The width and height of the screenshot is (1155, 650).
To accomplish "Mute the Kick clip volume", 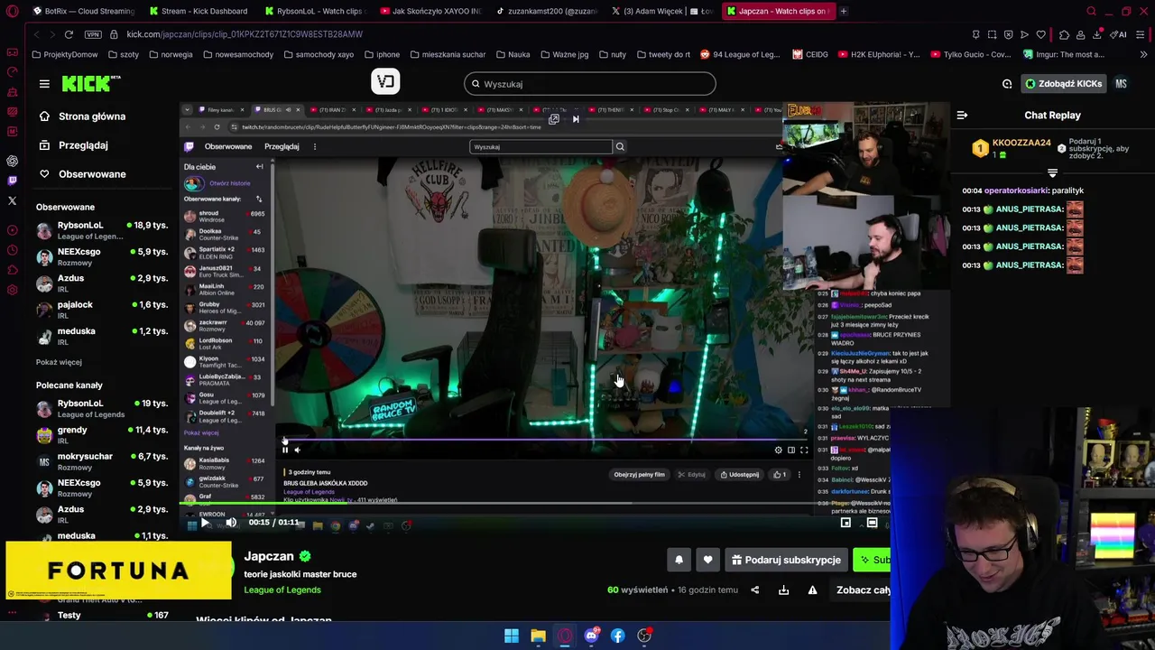I will [x=231, y=523].
